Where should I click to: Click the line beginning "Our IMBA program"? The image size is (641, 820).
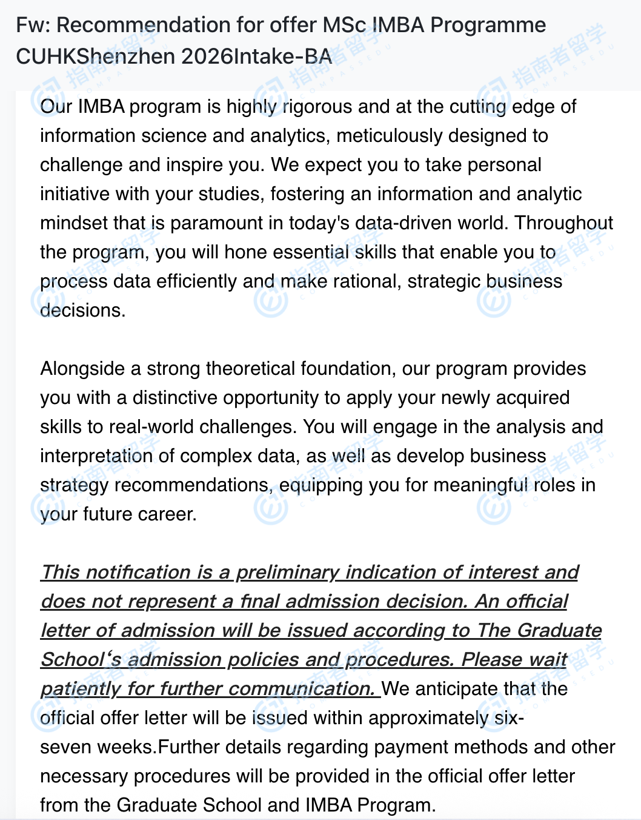[308, 107]
